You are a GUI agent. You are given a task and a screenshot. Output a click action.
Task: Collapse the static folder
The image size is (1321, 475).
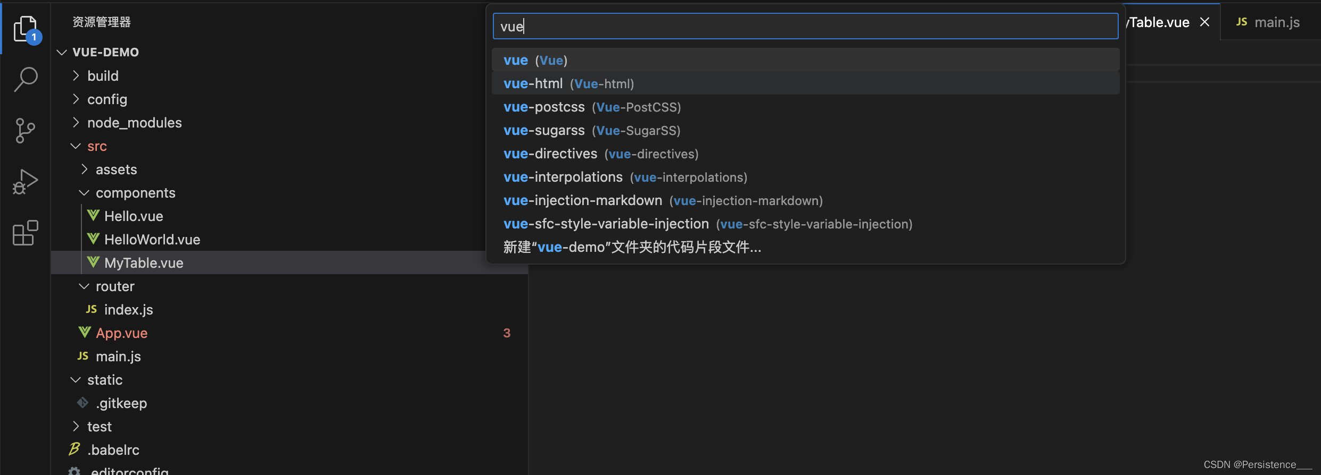point(76,379)
